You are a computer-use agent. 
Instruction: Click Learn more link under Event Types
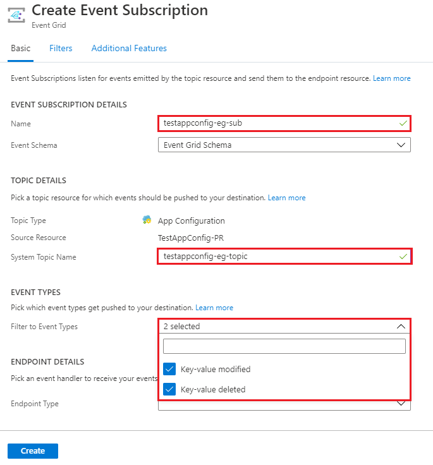tap(214, 308)
